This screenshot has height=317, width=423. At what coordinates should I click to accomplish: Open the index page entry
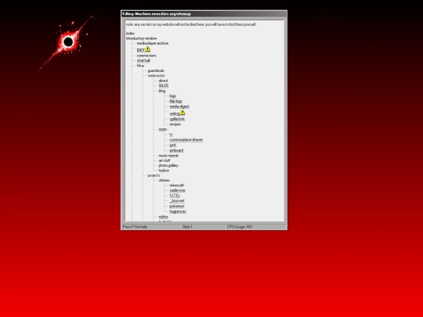pos(130,33)
